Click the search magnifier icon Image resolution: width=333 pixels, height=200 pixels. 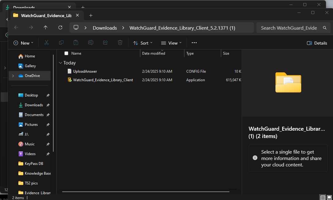point(324,28)
